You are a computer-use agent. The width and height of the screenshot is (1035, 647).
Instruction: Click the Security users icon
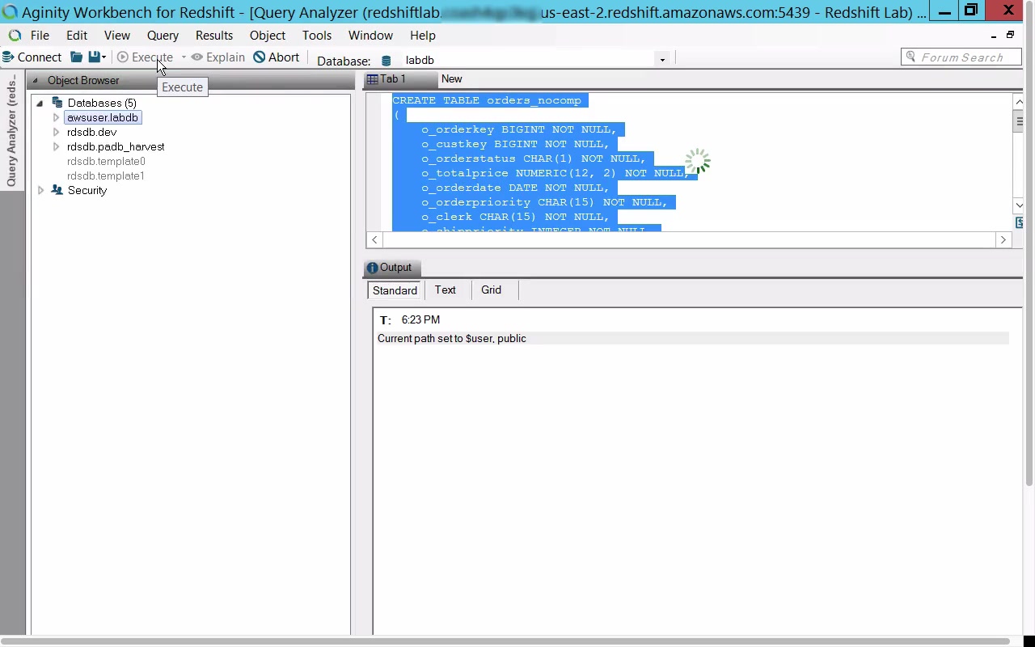click(57, 190)
